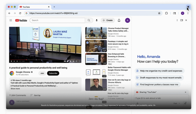Image resolution: width=196 pixels, height=114 pixels.
Task: Reload the page
Action: (x=20, y=13)
